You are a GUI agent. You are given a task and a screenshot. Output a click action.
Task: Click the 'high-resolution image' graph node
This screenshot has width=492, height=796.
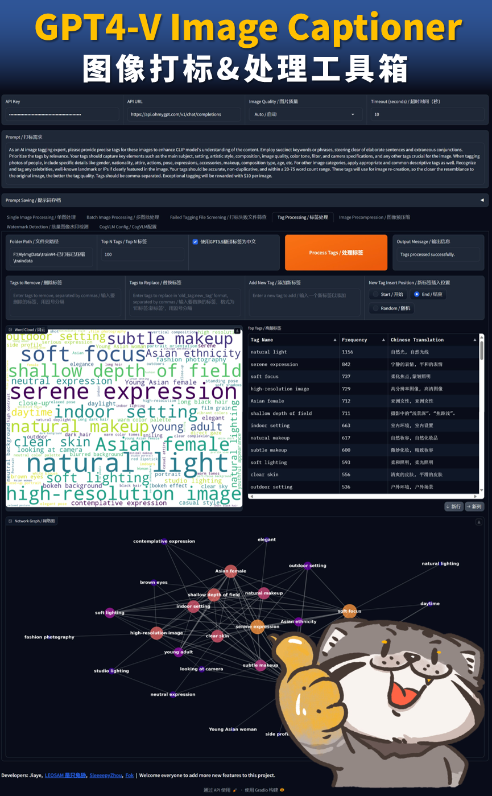[156, 633]
